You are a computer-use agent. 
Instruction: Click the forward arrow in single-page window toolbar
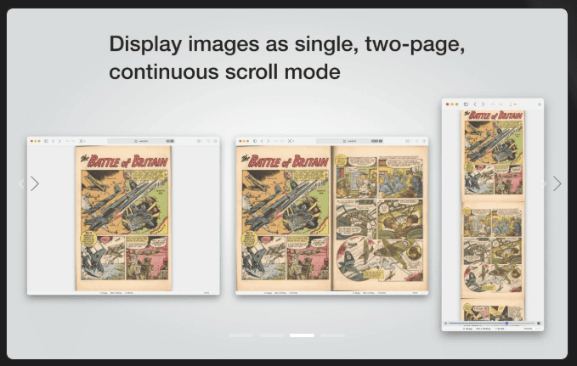pyautogui.click(x=59, y=141)
